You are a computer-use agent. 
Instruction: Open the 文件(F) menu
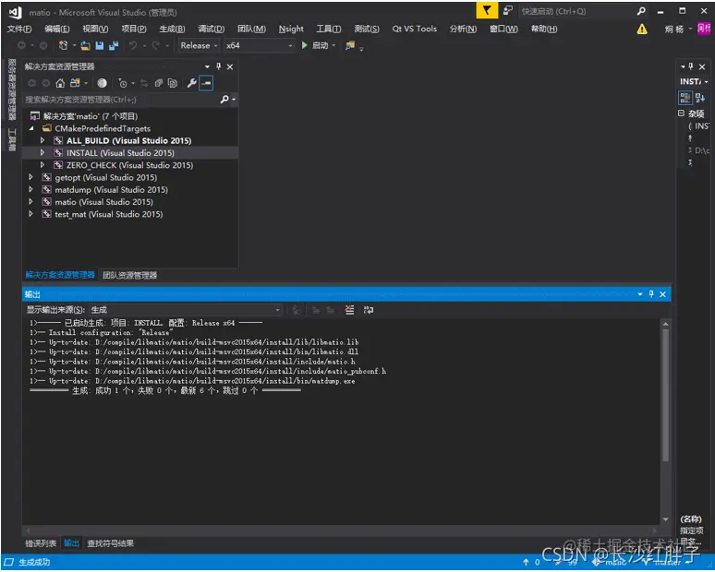[19, 30]
